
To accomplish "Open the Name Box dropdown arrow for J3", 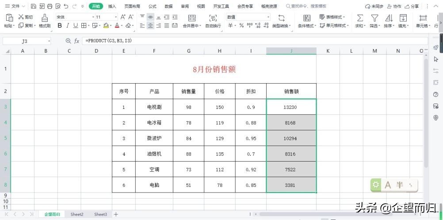I will [x=49, y=41].
